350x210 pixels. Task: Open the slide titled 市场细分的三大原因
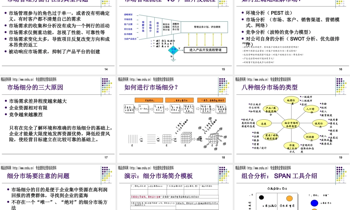click(35, 87)
